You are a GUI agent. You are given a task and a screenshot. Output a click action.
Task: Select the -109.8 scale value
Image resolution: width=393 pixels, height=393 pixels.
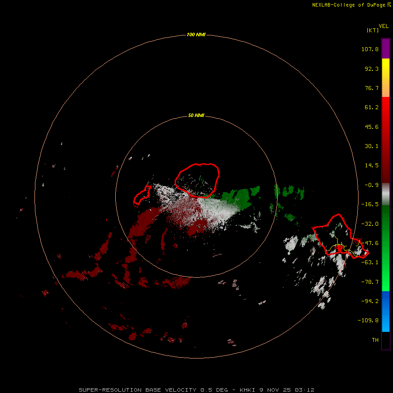pos(368,321)
